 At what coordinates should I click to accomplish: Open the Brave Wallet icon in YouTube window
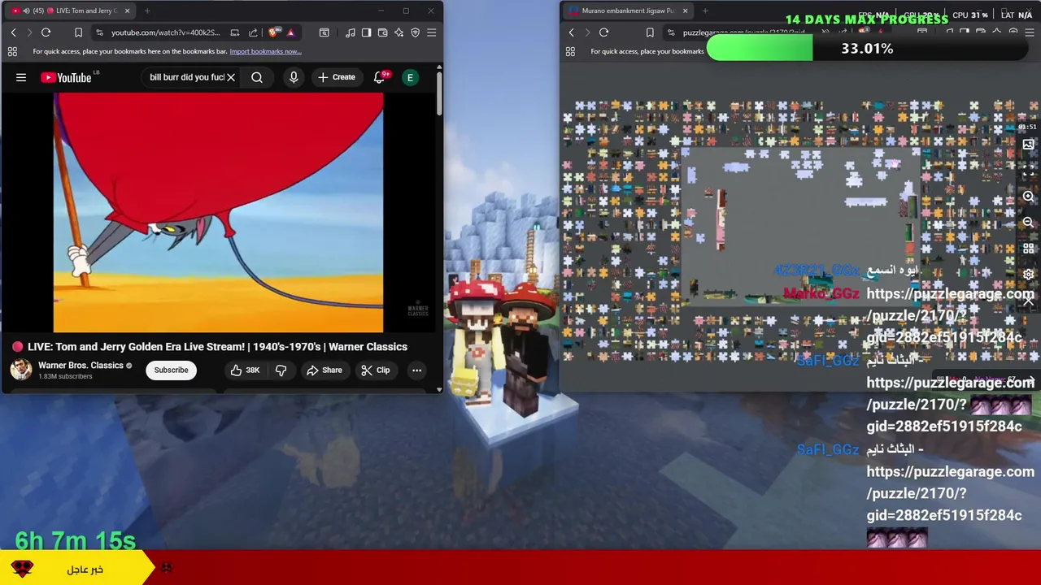click(x=382, y=32)
